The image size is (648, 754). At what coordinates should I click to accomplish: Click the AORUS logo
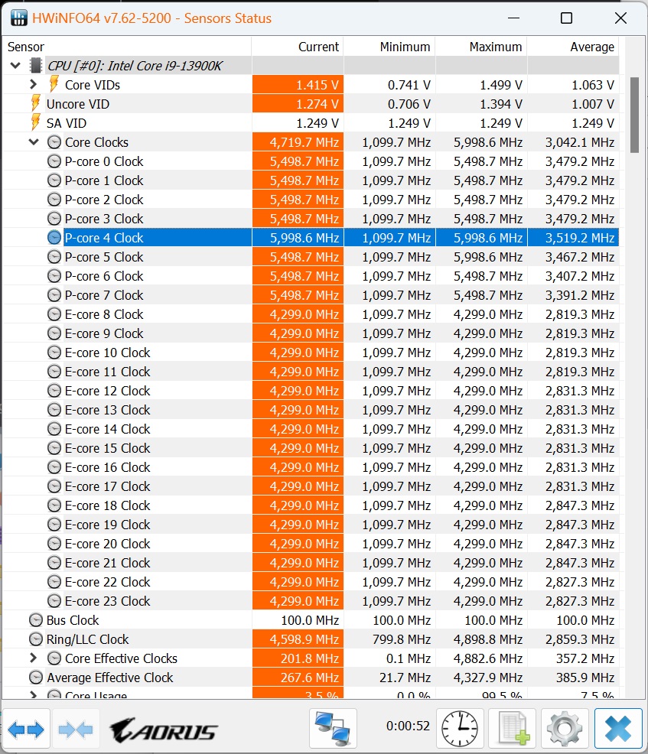pos(164,730)
